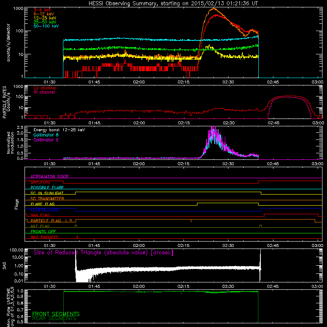Select the 6-12 keV legend label
327x327 pixels.
[44, 14]
